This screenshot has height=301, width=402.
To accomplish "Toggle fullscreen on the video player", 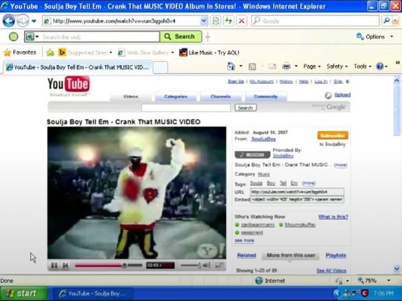I will tap(219, 266).
